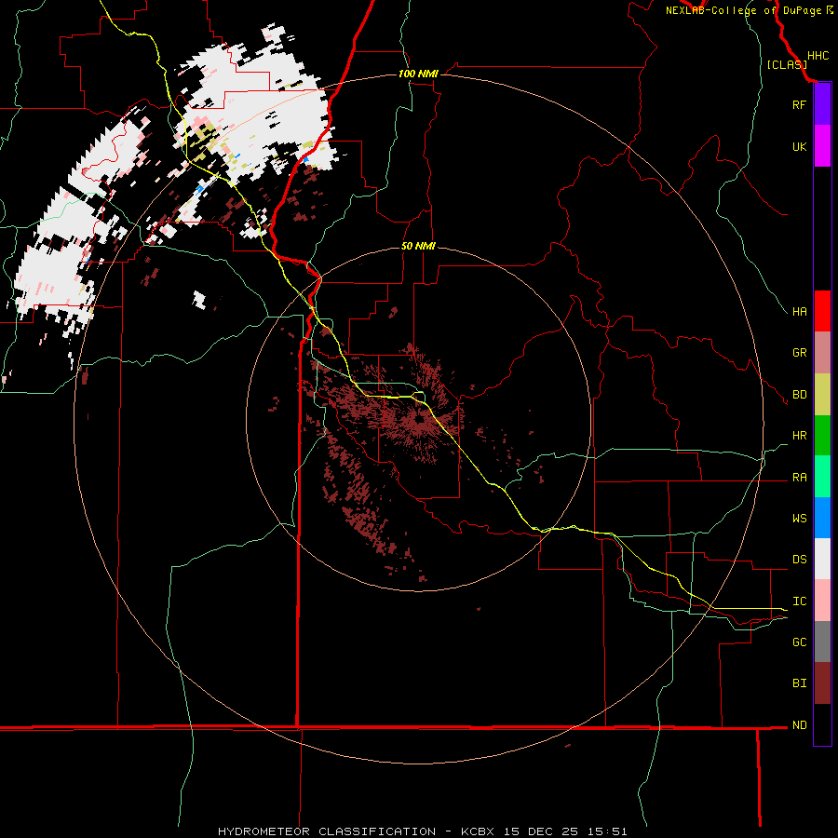Click the DS legend label

click(799, 559)
